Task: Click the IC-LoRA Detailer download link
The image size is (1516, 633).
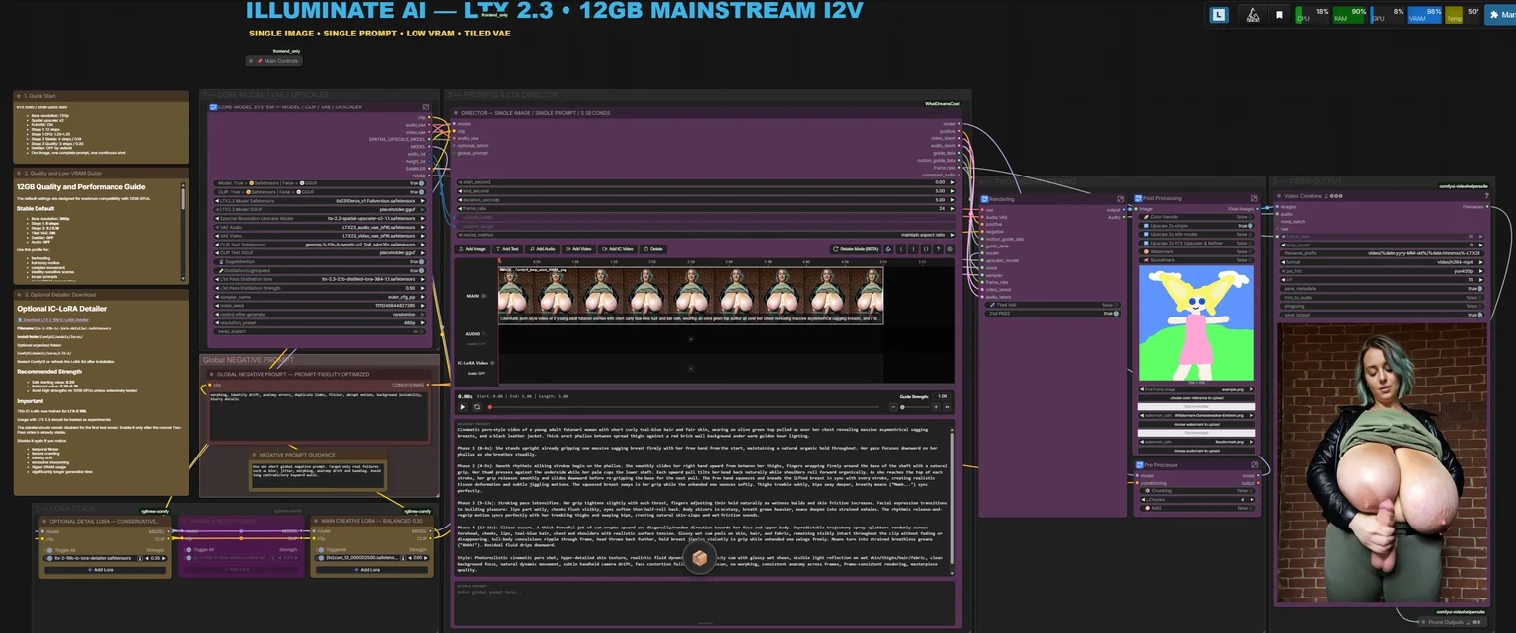Action: tap(55, 320)
